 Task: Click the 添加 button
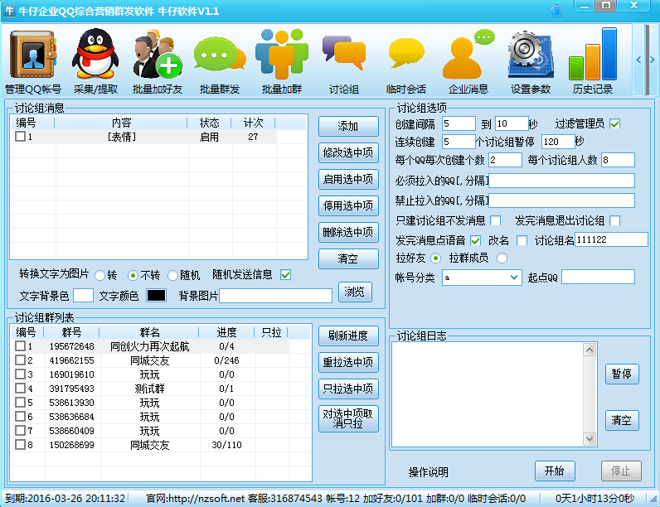pos(348,126)
